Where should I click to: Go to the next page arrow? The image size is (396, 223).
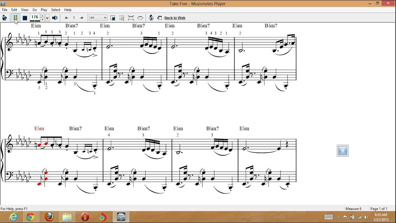82,18
